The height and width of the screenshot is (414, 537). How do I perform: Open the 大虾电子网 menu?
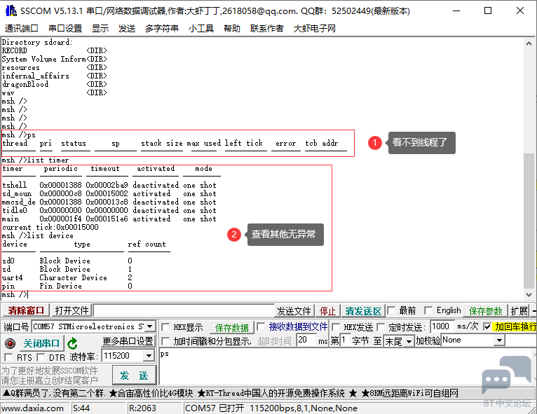(314, 29)
